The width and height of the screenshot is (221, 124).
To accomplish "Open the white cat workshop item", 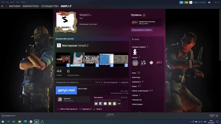I will [77, 60].
